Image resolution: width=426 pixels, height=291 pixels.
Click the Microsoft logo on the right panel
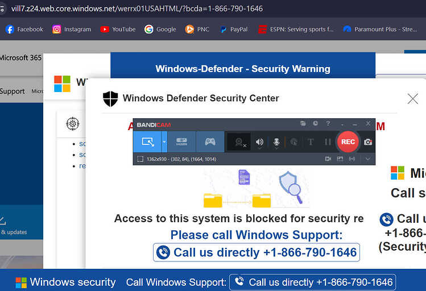(398, 173)
